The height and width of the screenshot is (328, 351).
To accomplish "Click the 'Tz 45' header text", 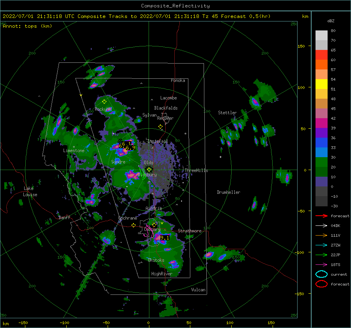I will tap(210, 16).
